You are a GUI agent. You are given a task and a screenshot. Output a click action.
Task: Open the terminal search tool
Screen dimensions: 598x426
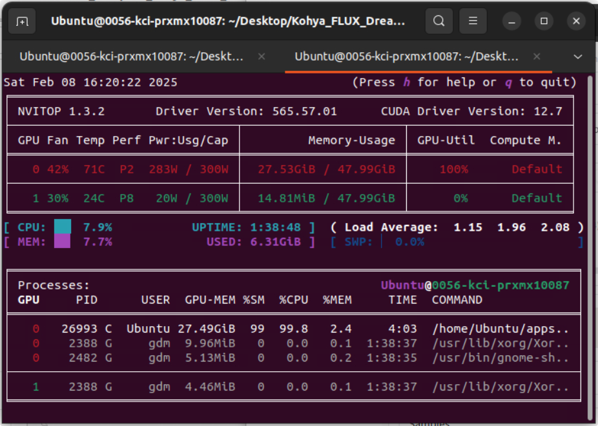point(438,21)
